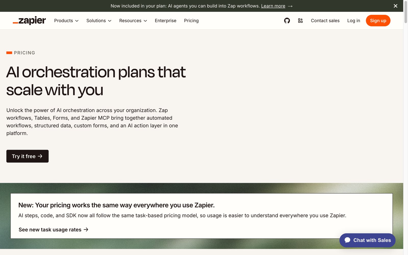
Task: Follow the Learn more banner link
Action: [273, 6]
